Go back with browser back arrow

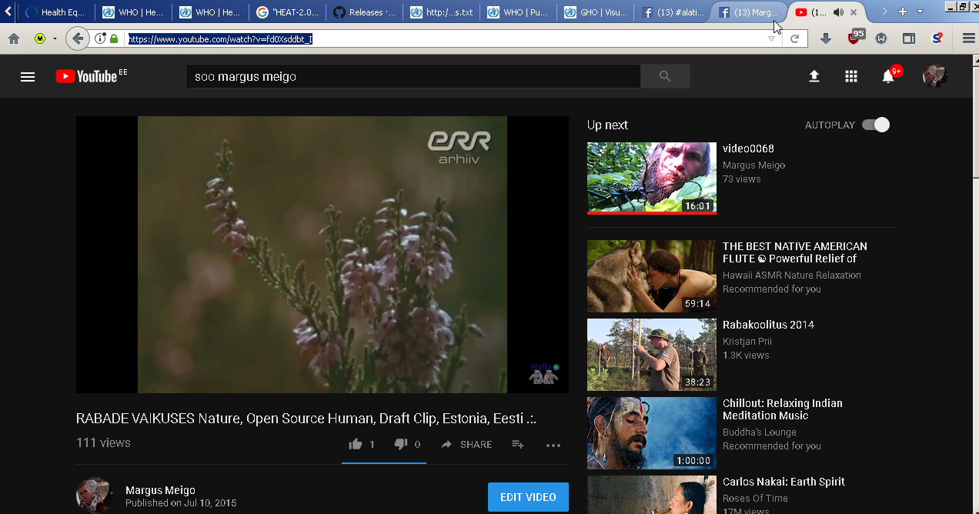pyautogui.click(x=78, y=38)
